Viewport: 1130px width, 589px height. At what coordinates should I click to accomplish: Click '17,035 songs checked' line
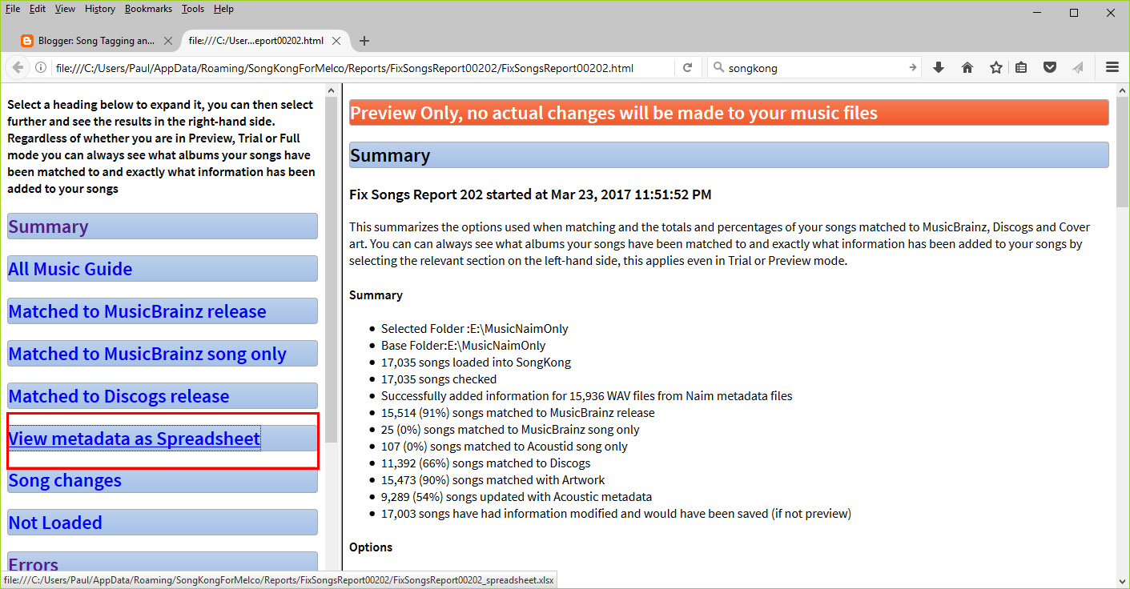pyautogui.click(x=439, y=379)
